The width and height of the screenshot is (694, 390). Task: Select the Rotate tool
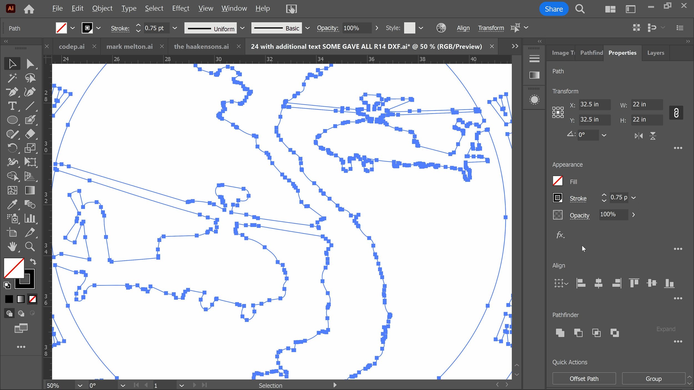click(x=12, y=148)
